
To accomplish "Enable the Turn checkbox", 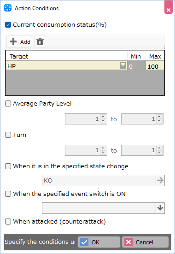I will click(x=8, y=135).
